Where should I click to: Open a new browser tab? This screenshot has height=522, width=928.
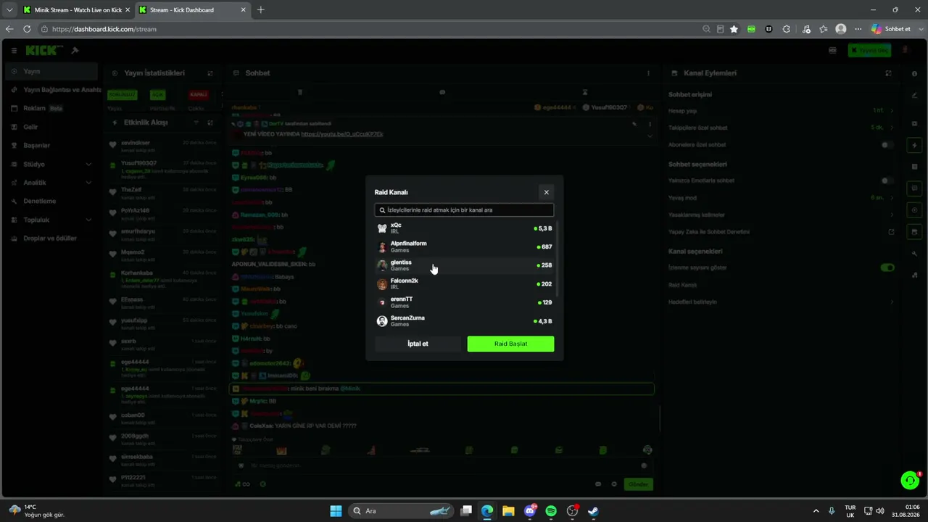260,10
